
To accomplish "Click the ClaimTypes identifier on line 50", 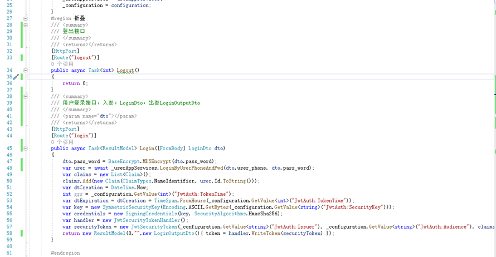I will pyautogui.click(x=137, y=181).
